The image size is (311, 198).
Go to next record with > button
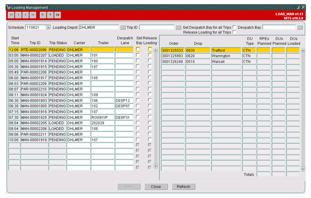click(25, 15)
